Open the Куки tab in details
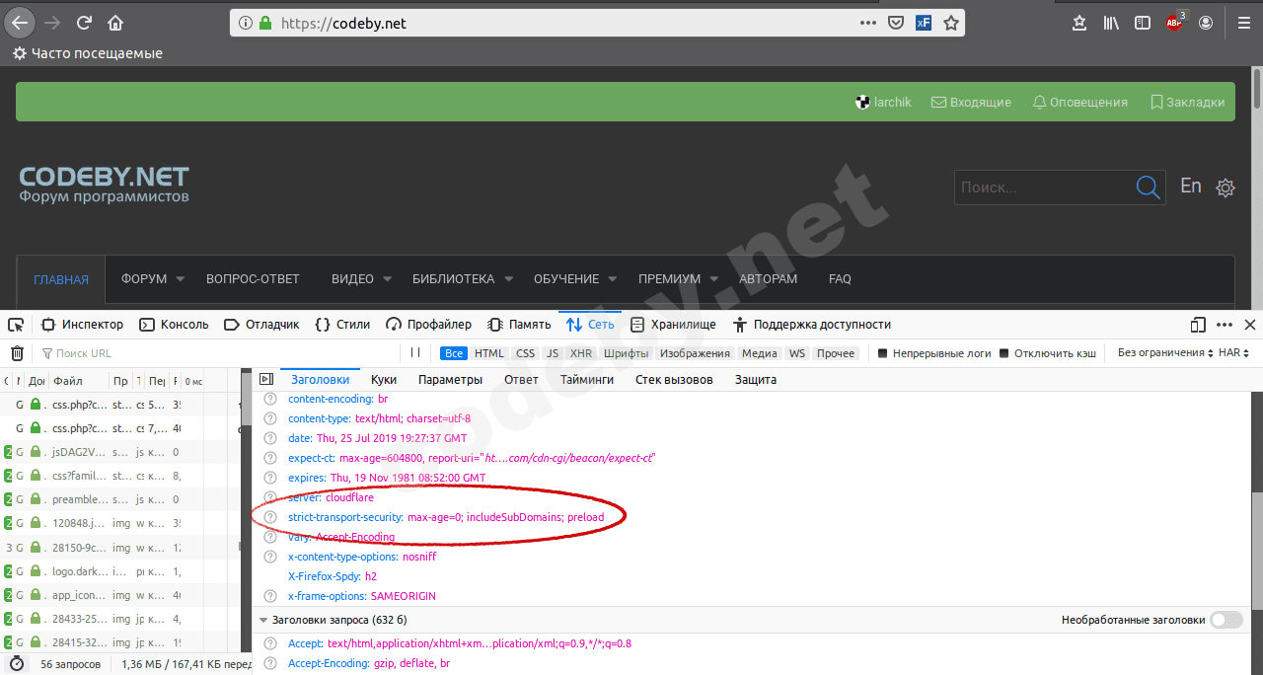The height and width of the screenshot is (675, 1263). tap(384, 379)
